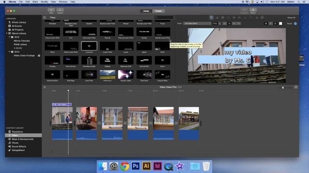Select All Projects in Libraries
The width and height of the screenshot is (309, 173).
click(17, 30)
